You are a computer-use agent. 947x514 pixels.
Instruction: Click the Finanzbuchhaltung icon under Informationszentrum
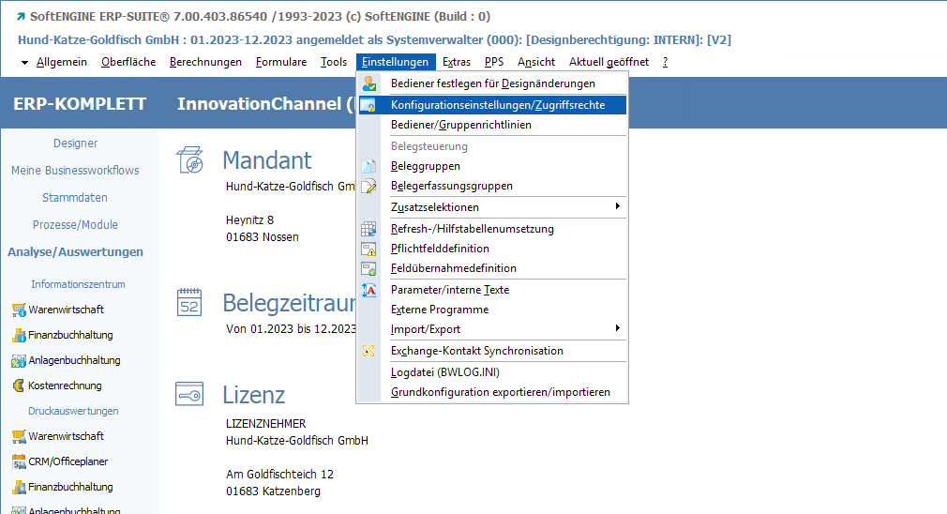pyautogui.click(x=19, y=335)
